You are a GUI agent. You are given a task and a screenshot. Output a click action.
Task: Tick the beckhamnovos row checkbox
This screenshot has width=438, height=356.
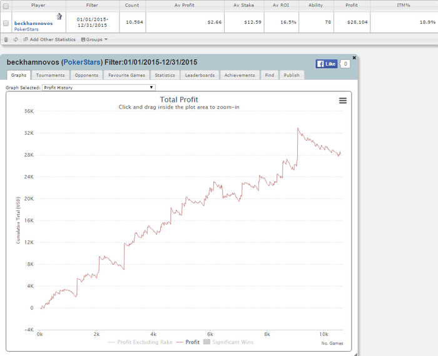(x=6, y=23)
